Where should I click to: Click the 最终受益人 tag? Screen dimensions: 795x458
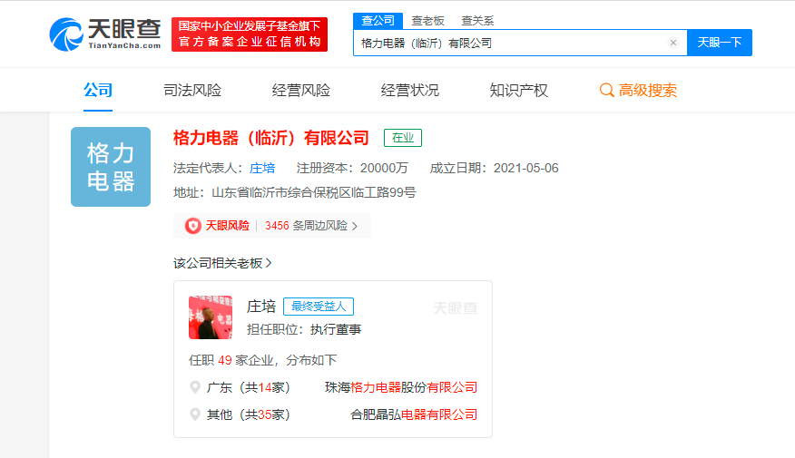pyautogui.click(x=318, y=307)
